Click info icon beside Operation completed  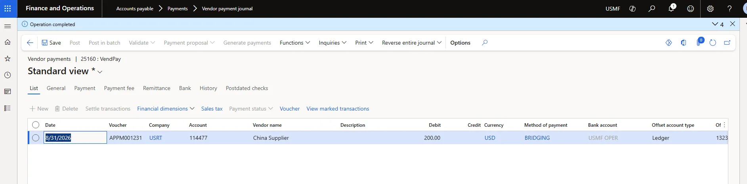point(25,24)
